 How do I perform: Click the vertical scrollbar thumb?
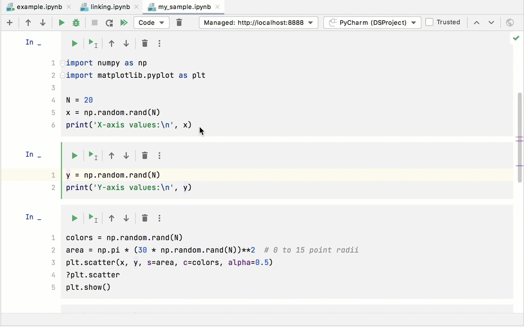pos(519,135)
